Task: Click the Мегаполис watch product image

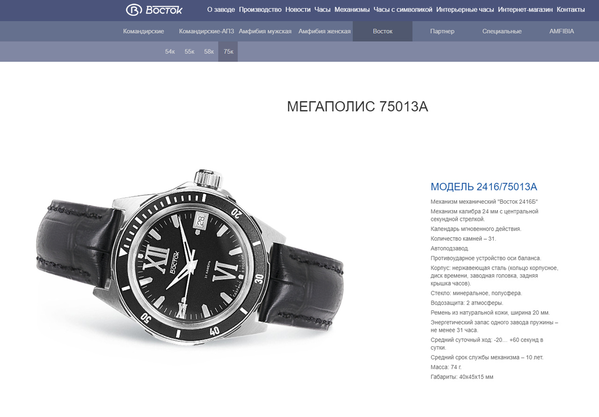Action: pos(191,262)
